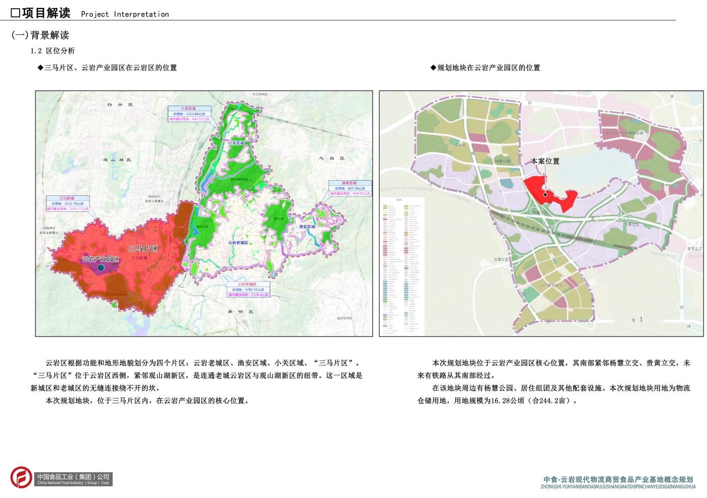Screen dimensions: 707x498
Task: Click the 项目解读 page heading
Action: coord(41,13)
